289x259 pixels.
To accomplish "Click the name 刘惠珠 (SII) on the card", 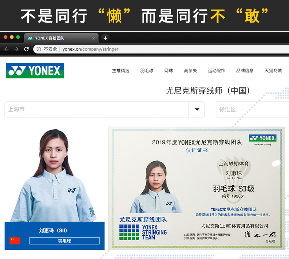I will tap(53, 230).
